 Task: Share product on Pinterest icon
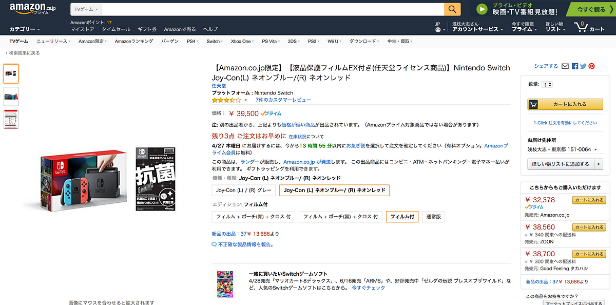pyautogui.click(x=591, y=66)
